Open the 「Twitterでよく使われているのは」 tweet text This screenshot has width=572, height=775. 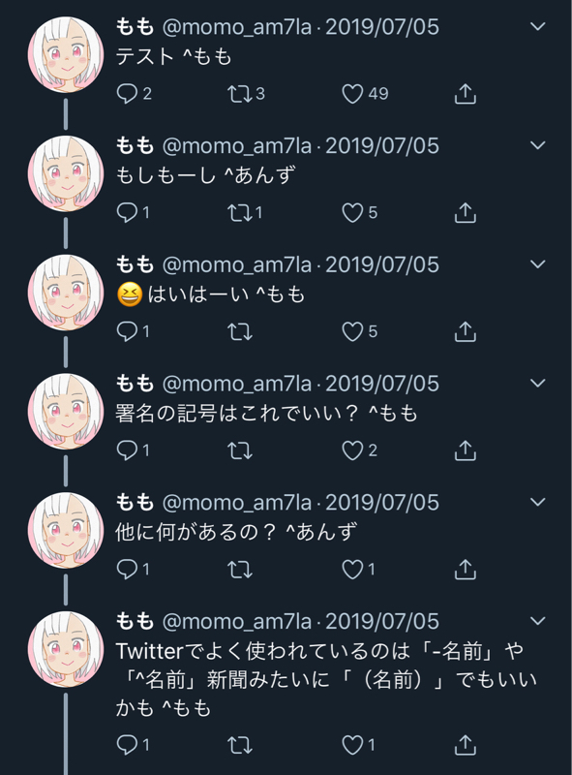(x=326, y=680)
